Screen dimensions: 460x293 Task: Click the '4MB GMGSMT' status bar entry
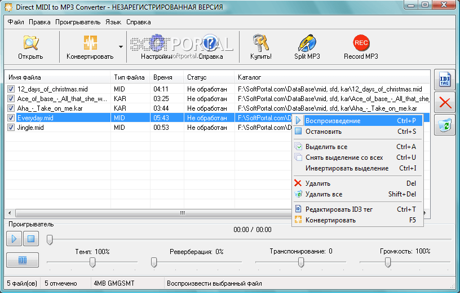[114, 283]
